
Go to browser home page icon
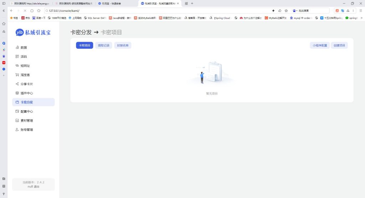pyautogui.click(x=32, y=11)
